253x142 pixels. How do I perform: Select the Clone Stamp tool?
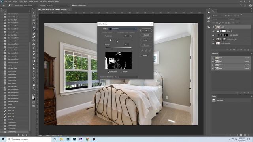coord(34,51)
